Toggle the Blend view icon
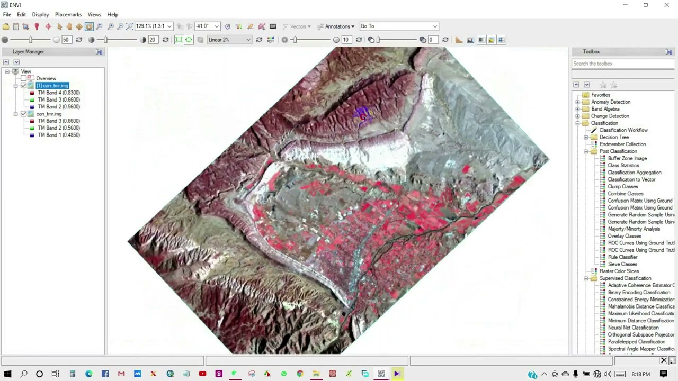 pos(481,40)
